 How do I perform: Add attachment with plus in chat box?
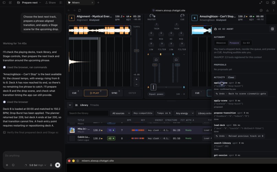(7, 165)
